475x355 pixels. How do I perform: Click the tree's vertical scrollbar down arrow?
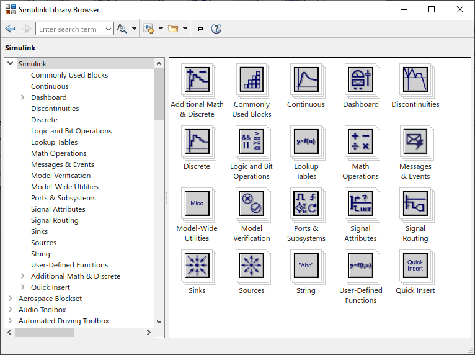coord(159,321)
